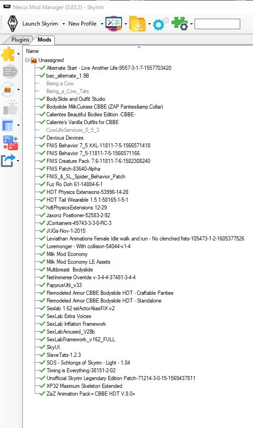253x428 pixels.
Task: Select FNIS Creature Pack 7.6 mod
Action: pos(98,161)
